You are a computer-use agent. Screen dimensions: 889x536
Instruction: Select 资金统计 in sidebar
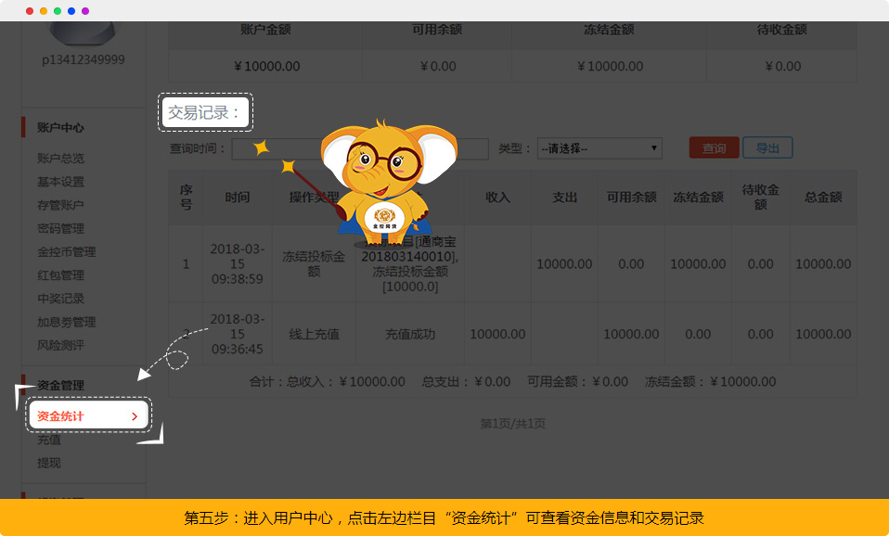[x=61, y=416]
